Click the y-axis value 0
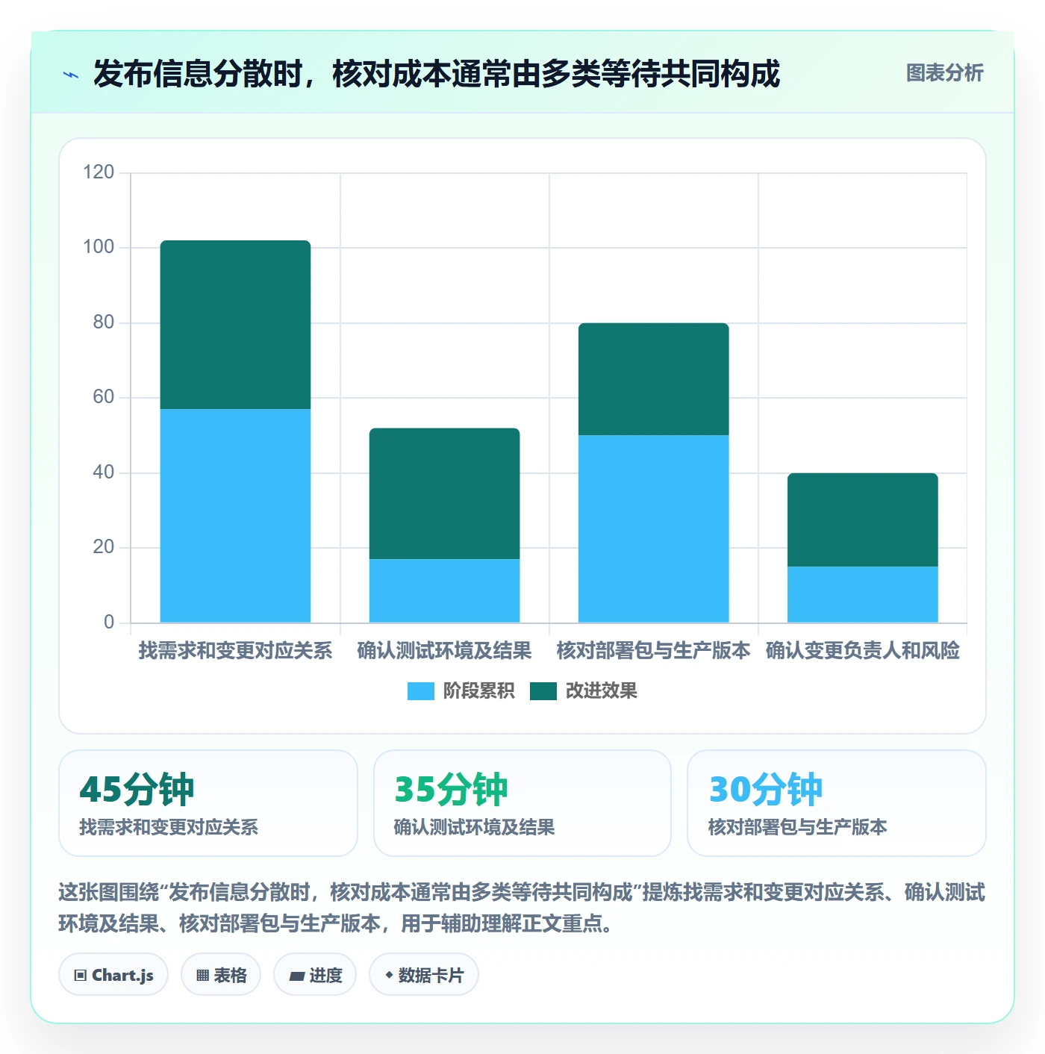 pos(109,623)
